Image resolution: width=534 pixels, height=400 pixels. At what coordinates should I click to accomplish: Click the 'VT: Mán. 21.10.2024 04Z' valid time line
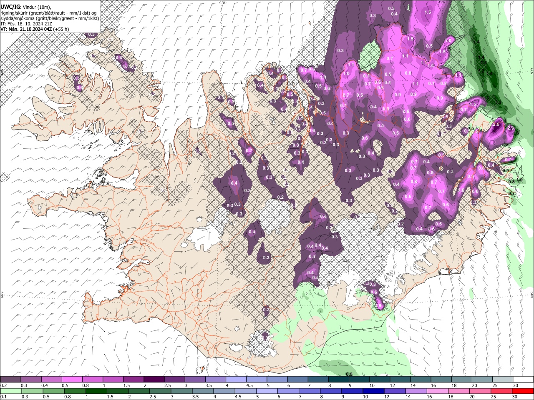point(26,29)
